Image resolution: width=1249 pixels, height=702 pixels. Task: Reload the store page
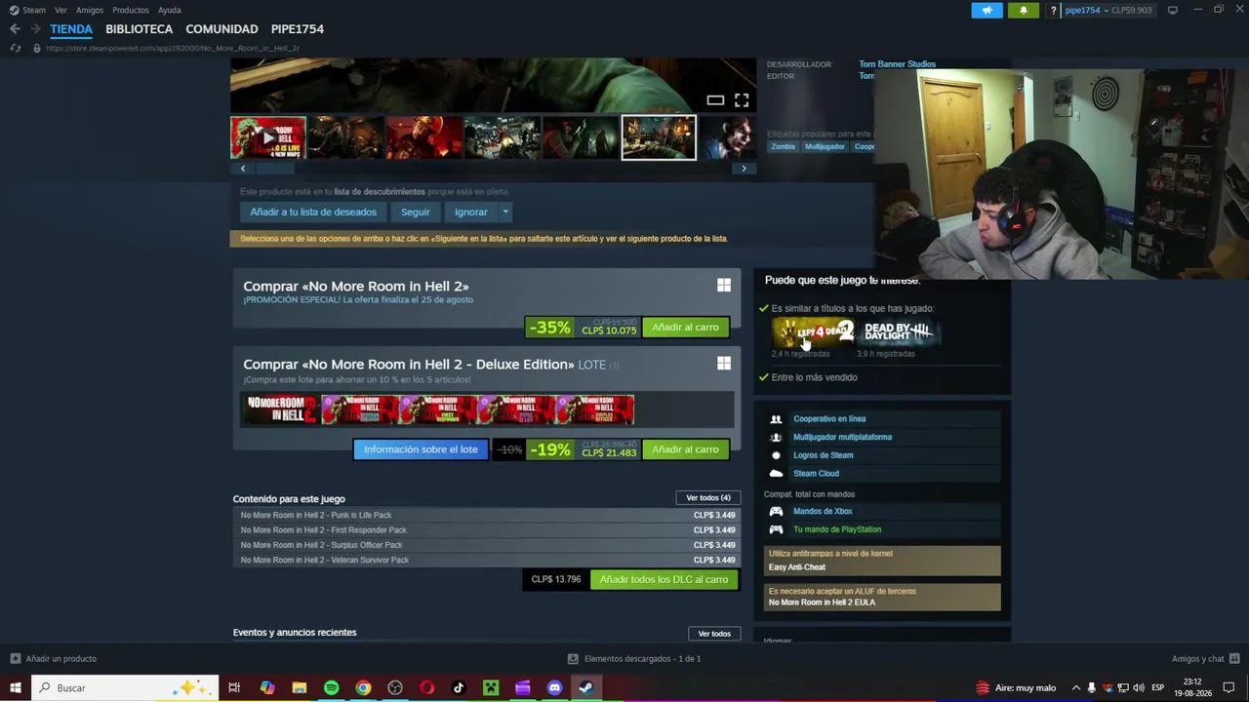pyautogui.click(x=15, y=48)
